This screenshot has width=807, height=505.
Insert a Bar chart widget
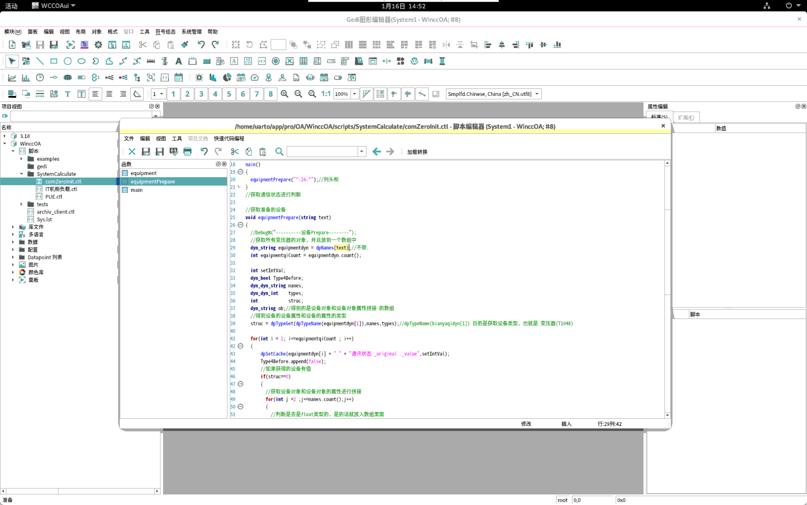(26, 77)
